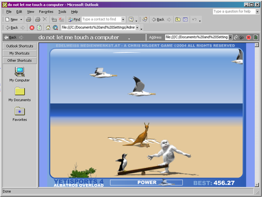Image resolution: width=262 pixels, height=197 pixels.
Task: Click the scroll down arrow of the game page
Action: [x=257, y=185]
